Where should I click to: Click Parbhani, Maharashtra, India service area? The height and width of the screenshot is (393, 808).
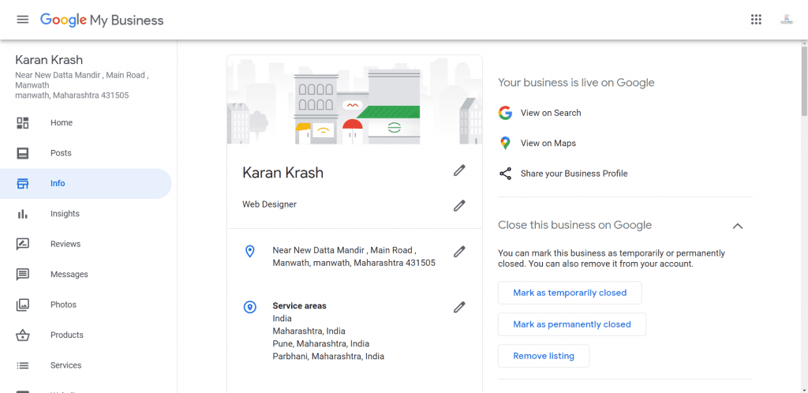tap(328, 356)
